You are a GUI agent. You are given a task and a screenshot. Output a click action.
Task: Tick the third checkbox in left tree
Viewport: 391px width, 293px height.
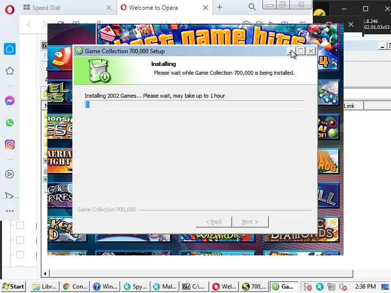[20, 255]
